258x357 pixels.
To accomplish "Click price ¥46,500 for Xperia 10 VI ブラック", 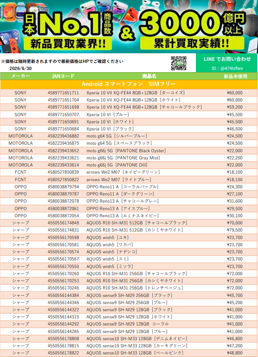I will (235, 129).
